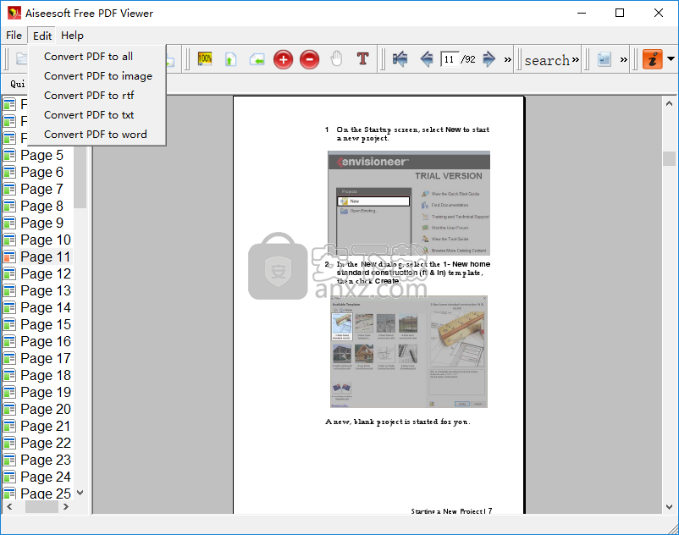Select Page 15 in page list

46,324
